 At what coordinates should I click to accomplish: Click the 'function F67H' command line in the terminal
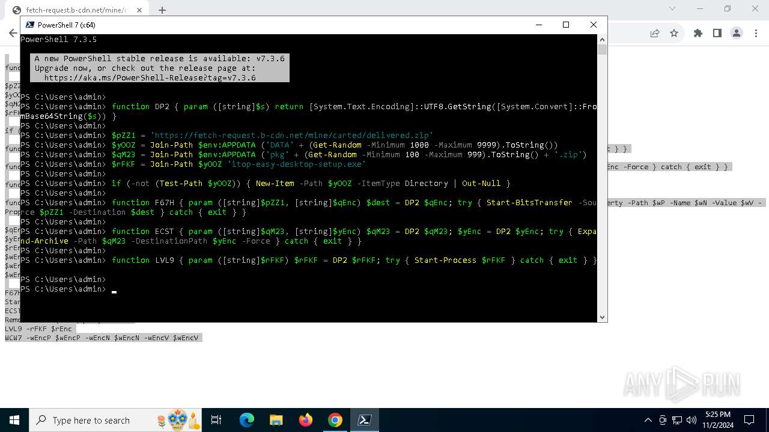pos(309,208)
